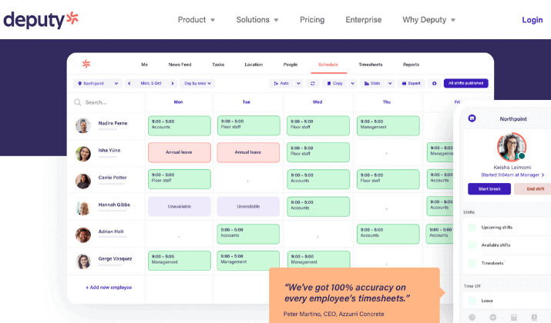Click the Auto scheduling button

(281, 84)
